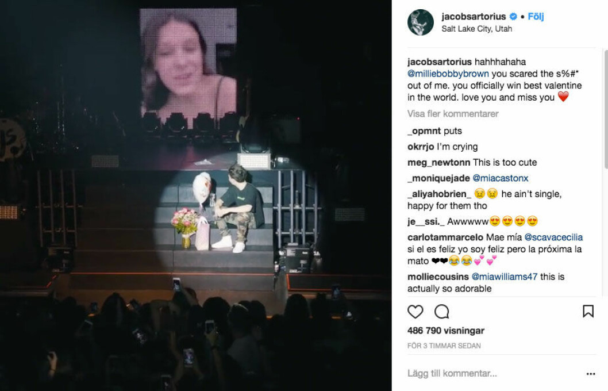Click the comments panel scrollbar
608x391 pixels.
tap(606, 109)
